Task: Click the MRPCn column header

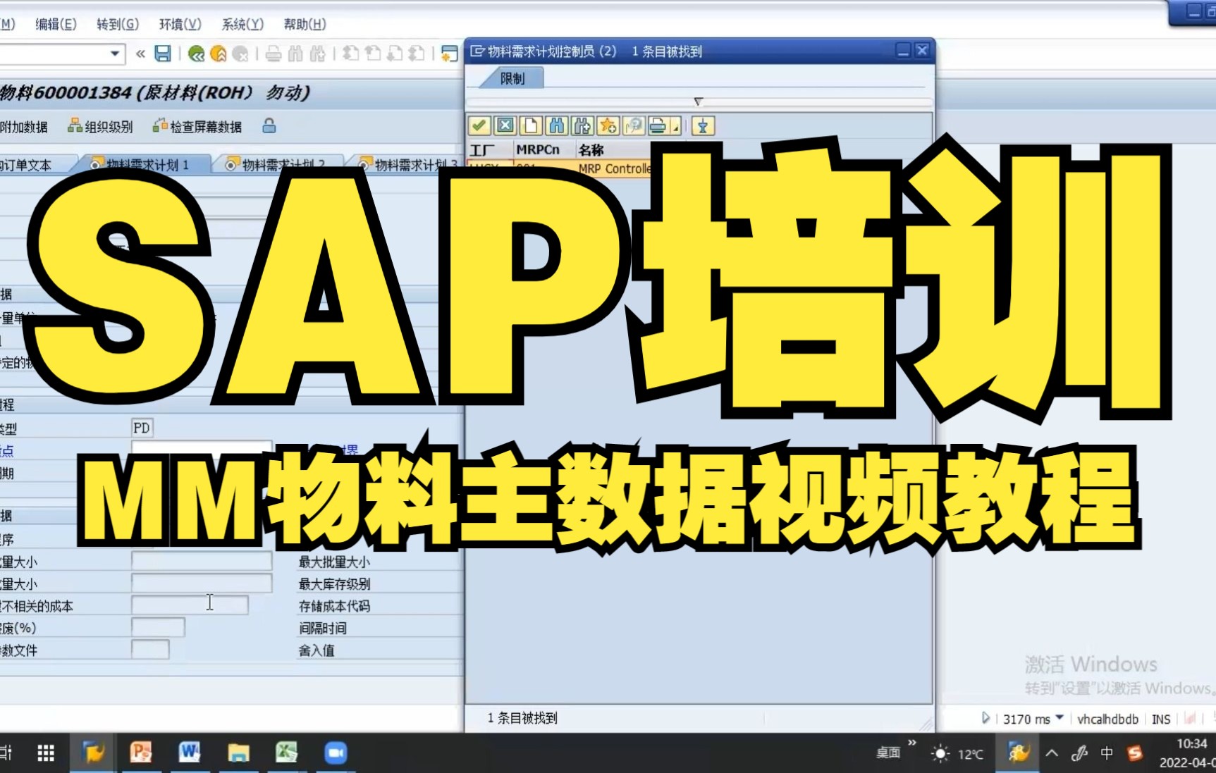Action: (x=538, y=150)
